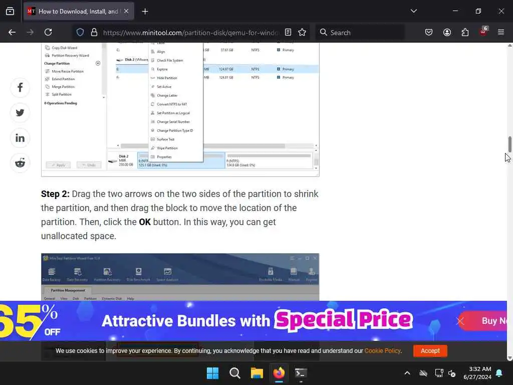This screenshot has width=513, height=385.
Task: Open the Cookie Policy link
Action: 382,350
